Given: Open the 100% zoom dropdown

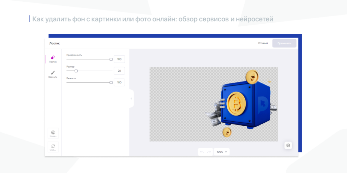Looking at the screenshot, I should click(x=222, y=152).
